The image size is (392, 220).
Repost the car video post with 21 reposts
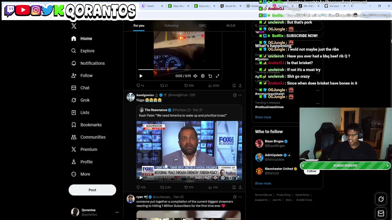(164, 86)
